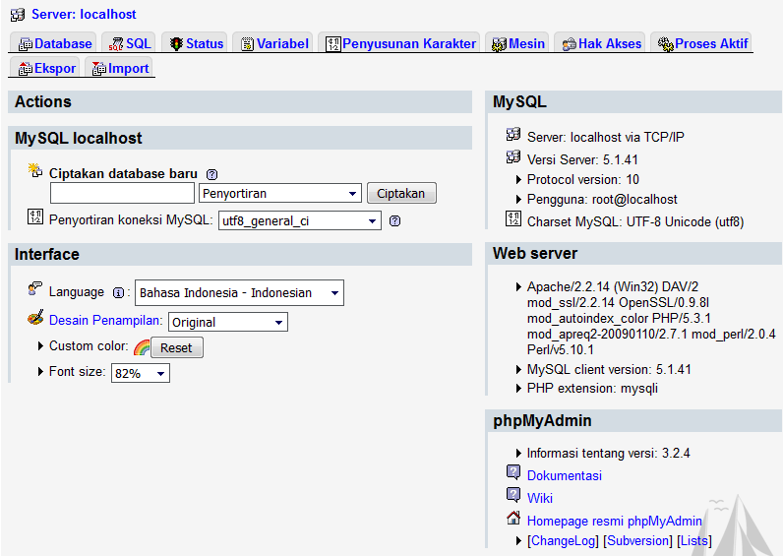Open the Database tab
The height and width of the screenshot is (556, 783).
55,44
